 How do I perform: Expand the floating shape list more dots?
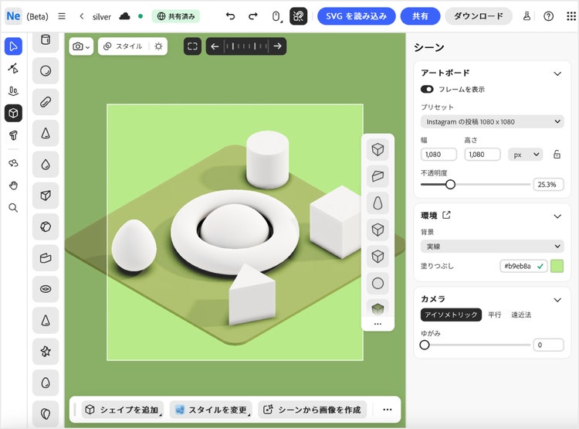[378, 324]
